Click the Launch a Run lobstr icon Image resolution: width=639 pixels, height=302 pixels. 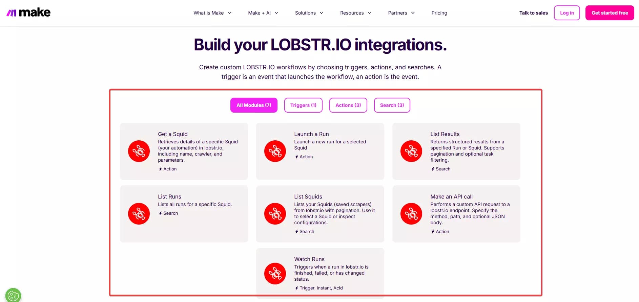tap(275, 151)
